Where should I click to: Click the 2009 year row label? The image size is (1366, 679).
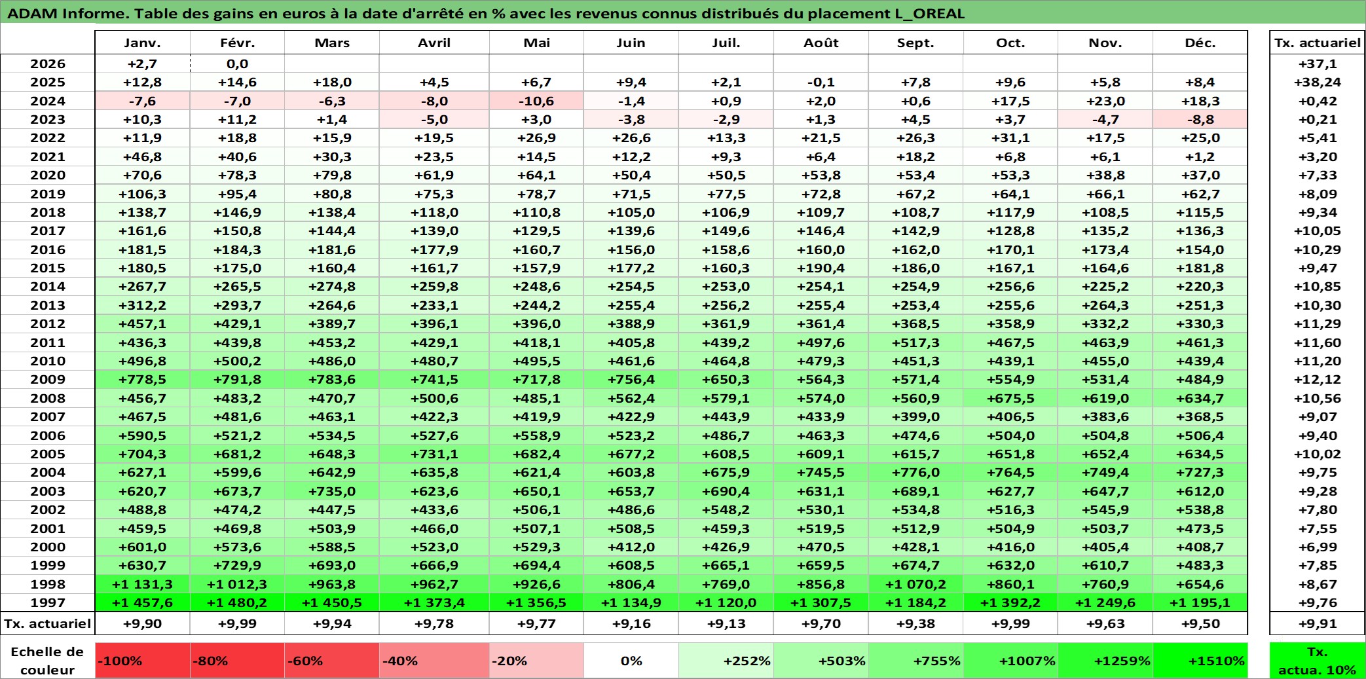click(48, 379)
